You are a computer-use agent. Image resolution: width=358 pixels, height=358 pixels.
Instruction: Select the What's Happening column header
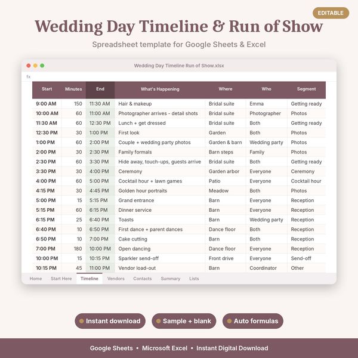click(x=160, y=89)
